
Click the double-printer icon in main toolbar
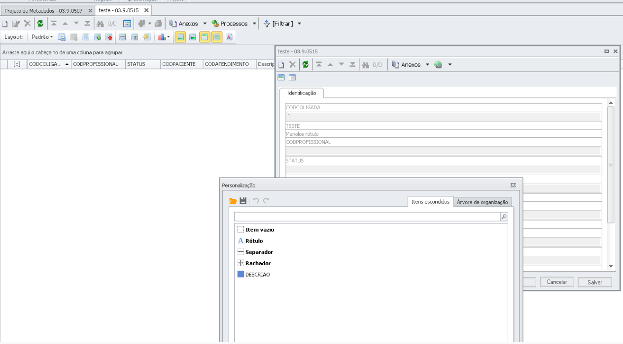[158, 24]
